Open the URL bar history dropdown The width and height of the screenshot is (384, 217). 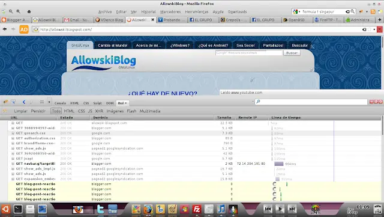[374, 29]
